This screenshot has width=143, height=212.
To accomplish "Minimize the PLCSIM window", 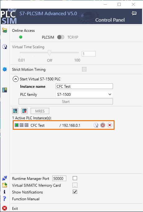I will [x=105, y=4].
